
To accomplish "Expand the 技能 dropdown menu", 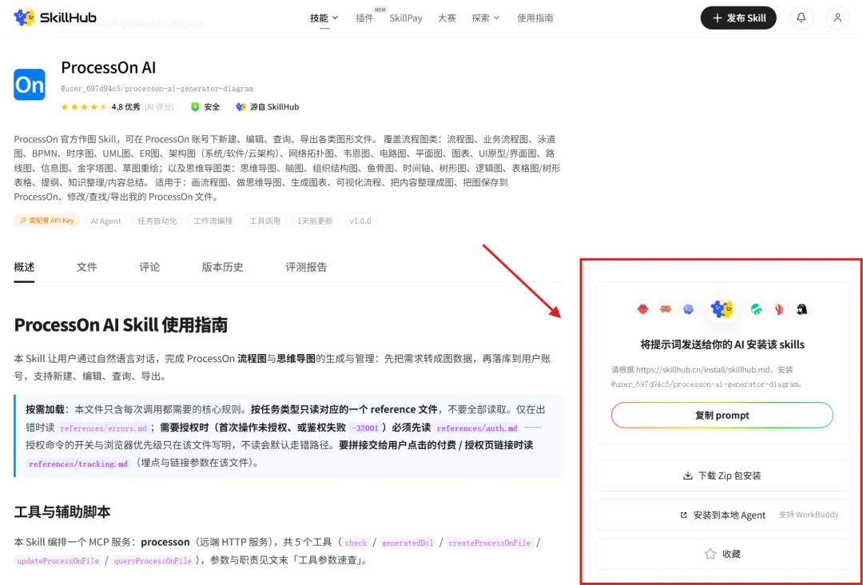I will [x=324, y=18].
